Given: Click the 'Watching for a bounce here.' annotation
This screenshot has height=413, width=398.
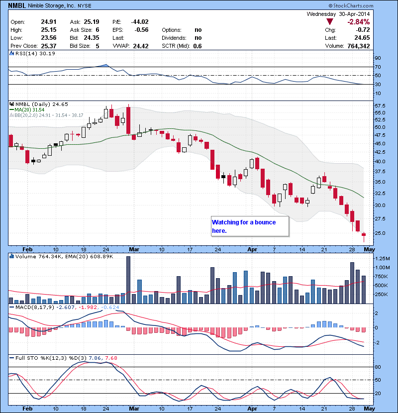Looking at the screenshot, I should point(250,226).
